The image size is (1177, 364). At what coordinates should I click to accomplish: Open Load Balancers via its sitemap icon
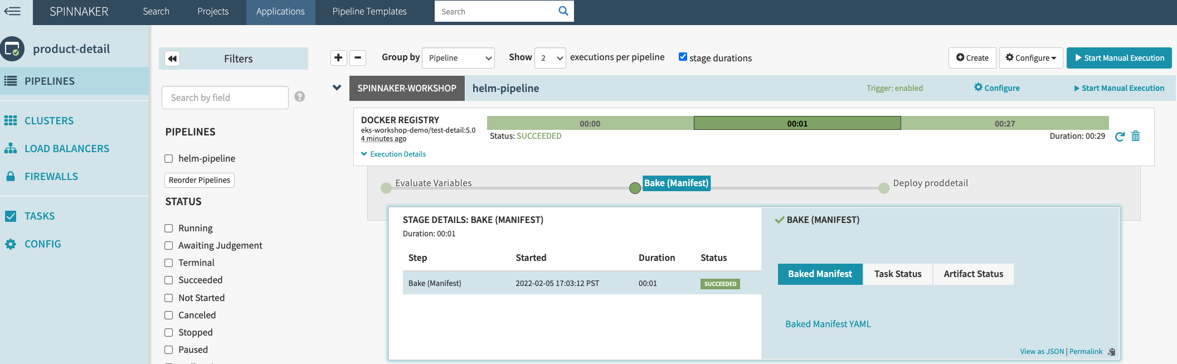[11, 148]
